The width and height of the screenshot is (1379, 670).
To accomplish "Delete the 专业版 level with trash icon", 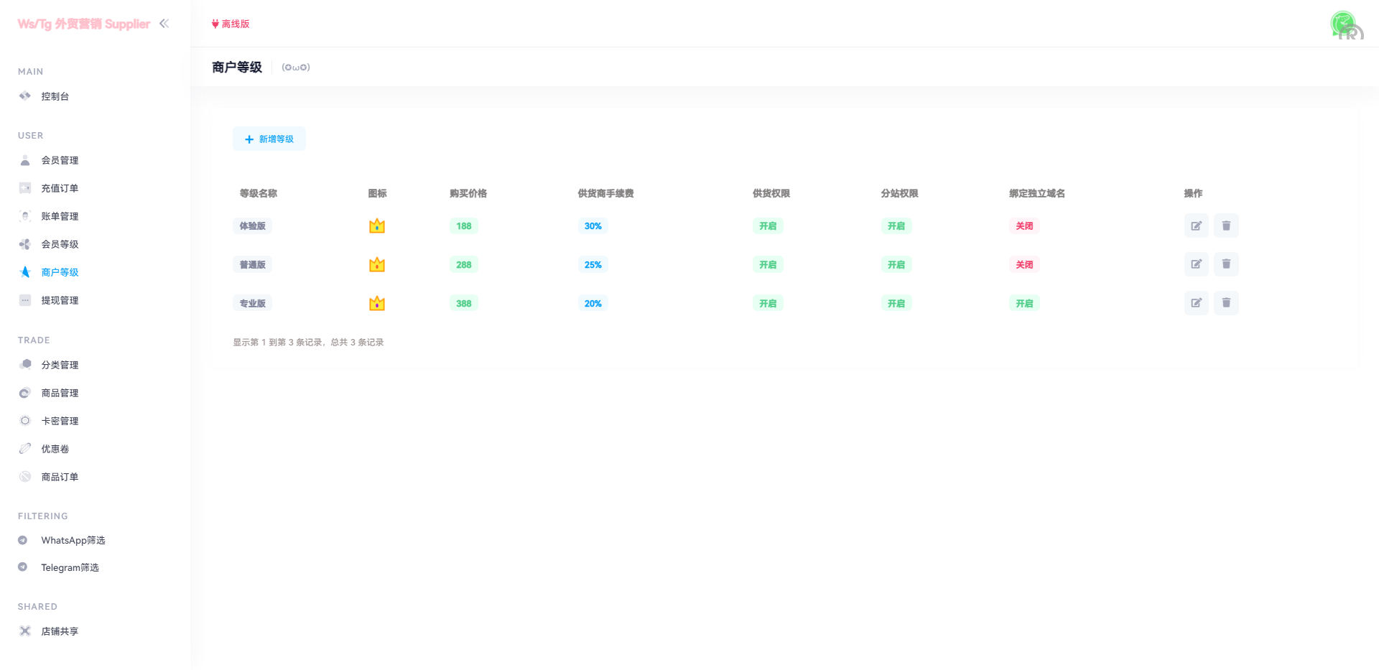I will (x=1226, y=303).
